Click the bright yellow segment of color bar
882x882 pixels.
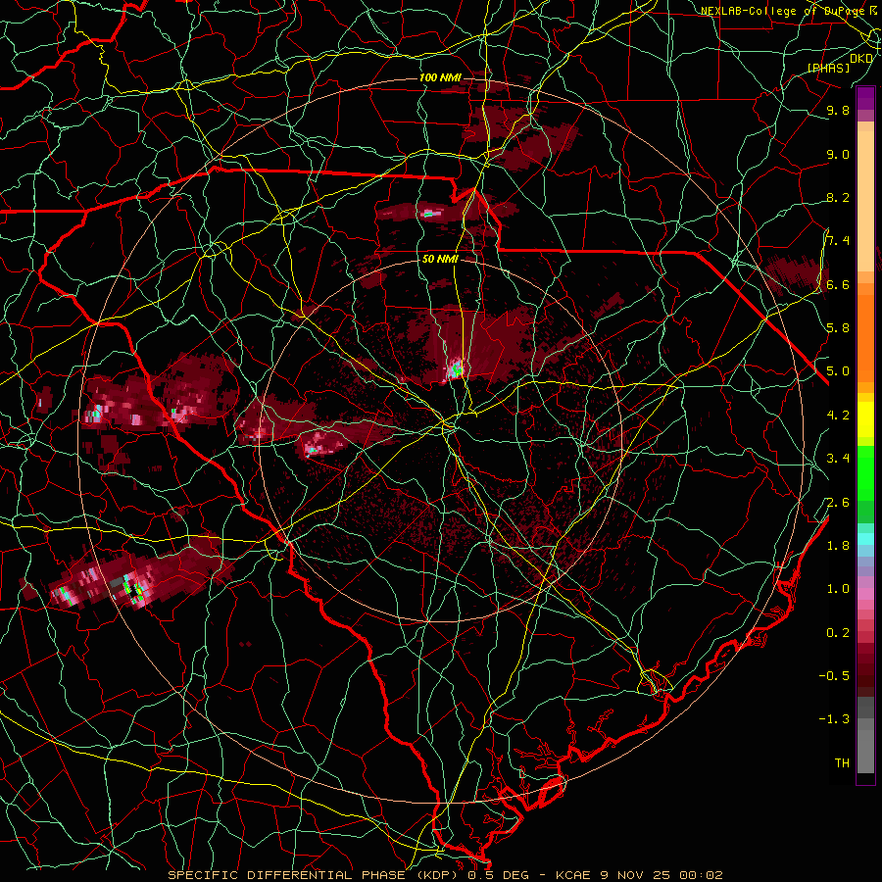(865, 419)
